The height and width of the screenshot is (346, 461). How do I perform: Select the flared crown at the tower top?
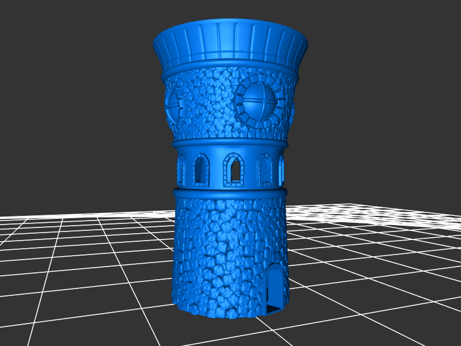point(231,43)
